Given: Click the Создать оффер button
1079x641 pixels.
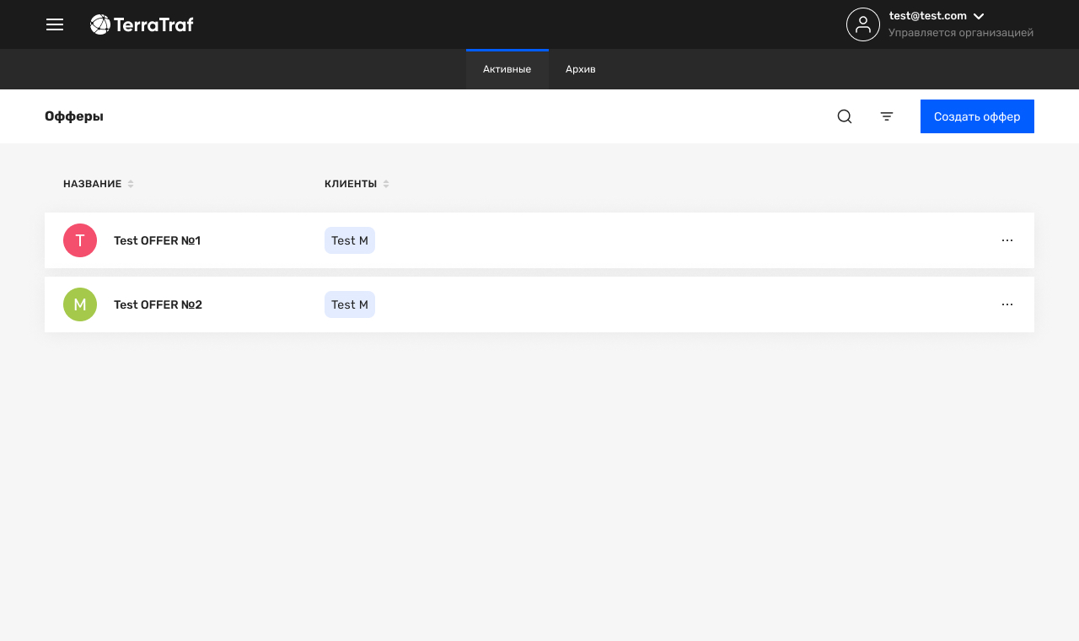Looking at the screenshot, I should pos(977,116).
